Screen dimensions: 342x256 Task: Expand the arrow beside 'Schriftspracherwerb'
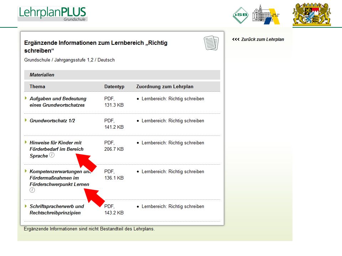click(26, 206)
